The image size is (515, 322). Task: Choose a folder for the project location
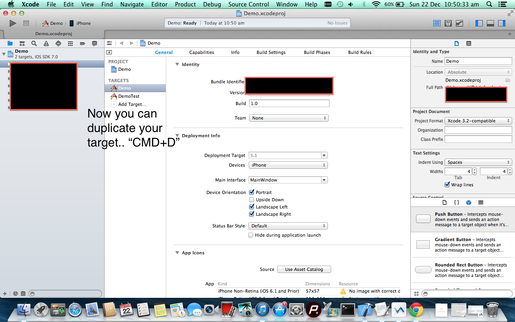point(508,80)
